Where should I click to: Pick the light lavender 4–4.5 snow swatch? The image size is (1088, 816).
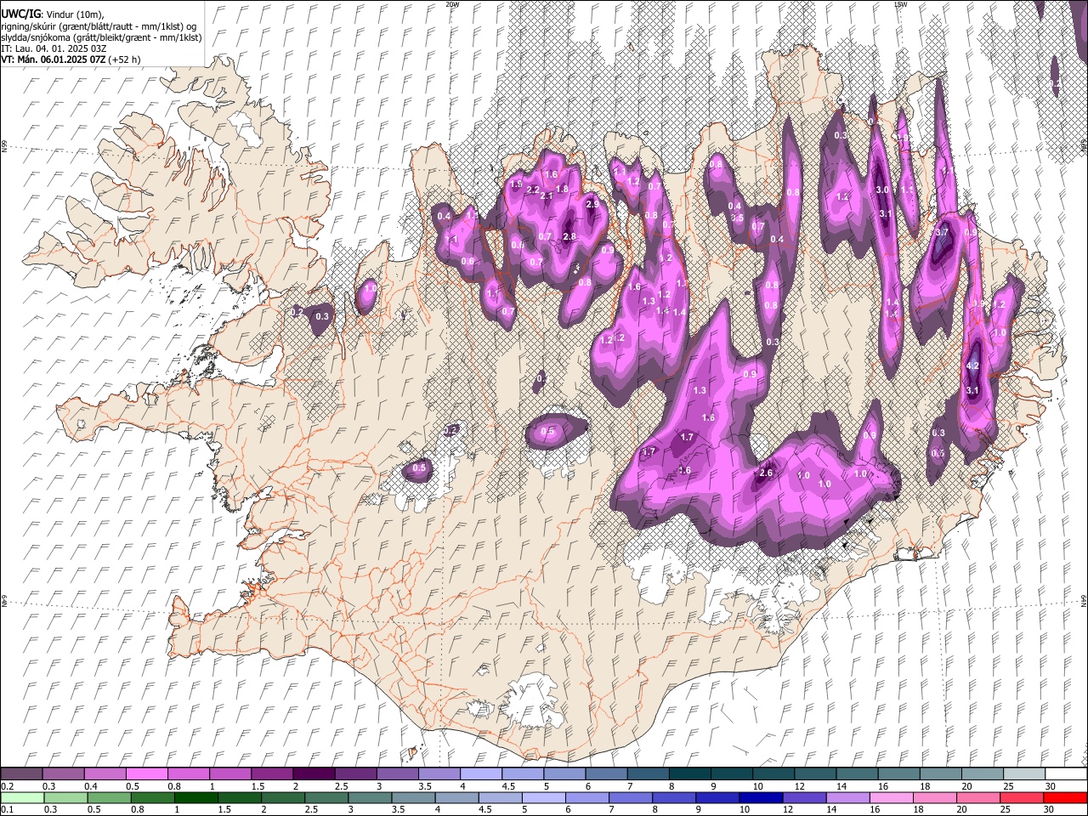tap(481, 774)
